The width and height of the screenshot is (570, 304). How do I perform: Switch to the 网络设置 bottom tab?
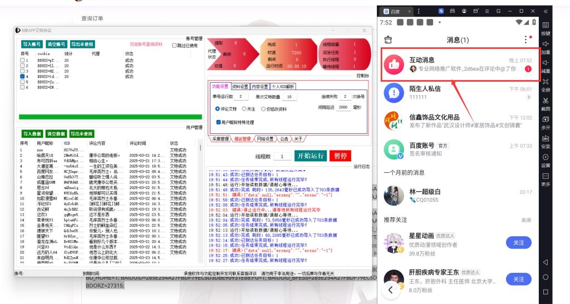coord(265,139)
